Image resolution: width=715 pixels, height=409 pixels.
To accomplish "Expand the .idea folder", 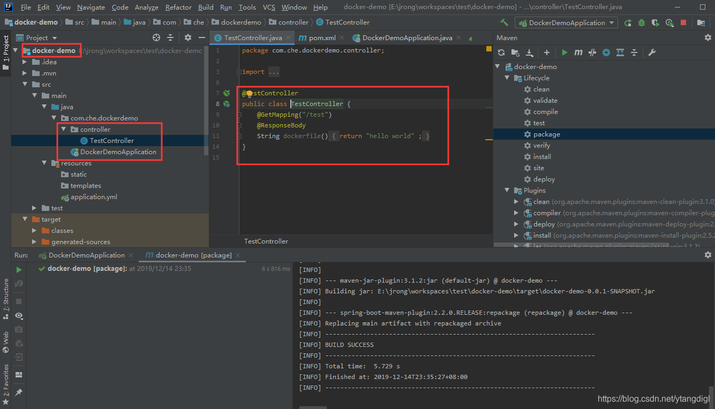I will click(x=25, y=62).
